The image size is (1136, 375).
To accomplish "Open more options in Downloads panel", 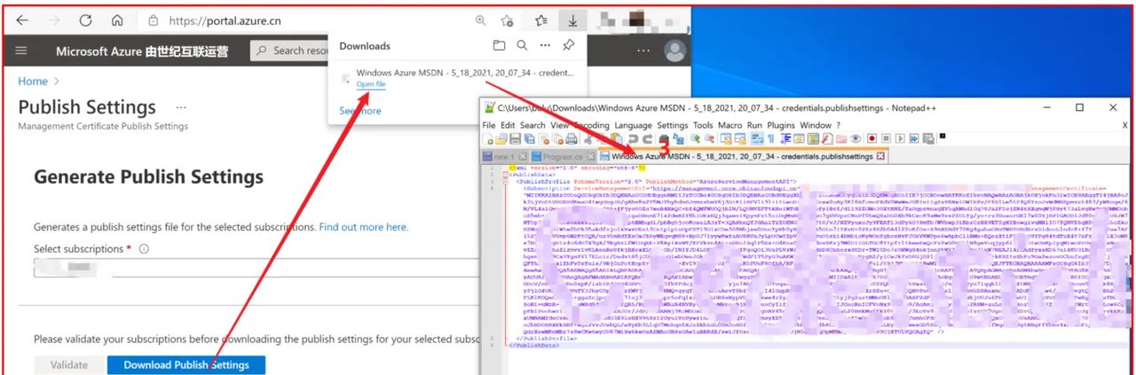I will point(546,45).
